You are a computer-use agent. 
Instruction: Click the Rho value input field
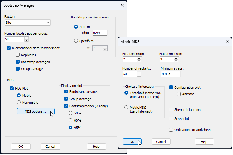100,33
